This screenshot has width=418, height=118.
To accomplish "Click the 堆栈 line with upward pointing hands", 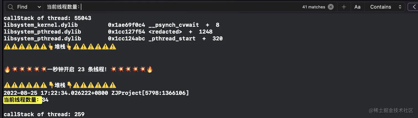I will click(60, 47).
